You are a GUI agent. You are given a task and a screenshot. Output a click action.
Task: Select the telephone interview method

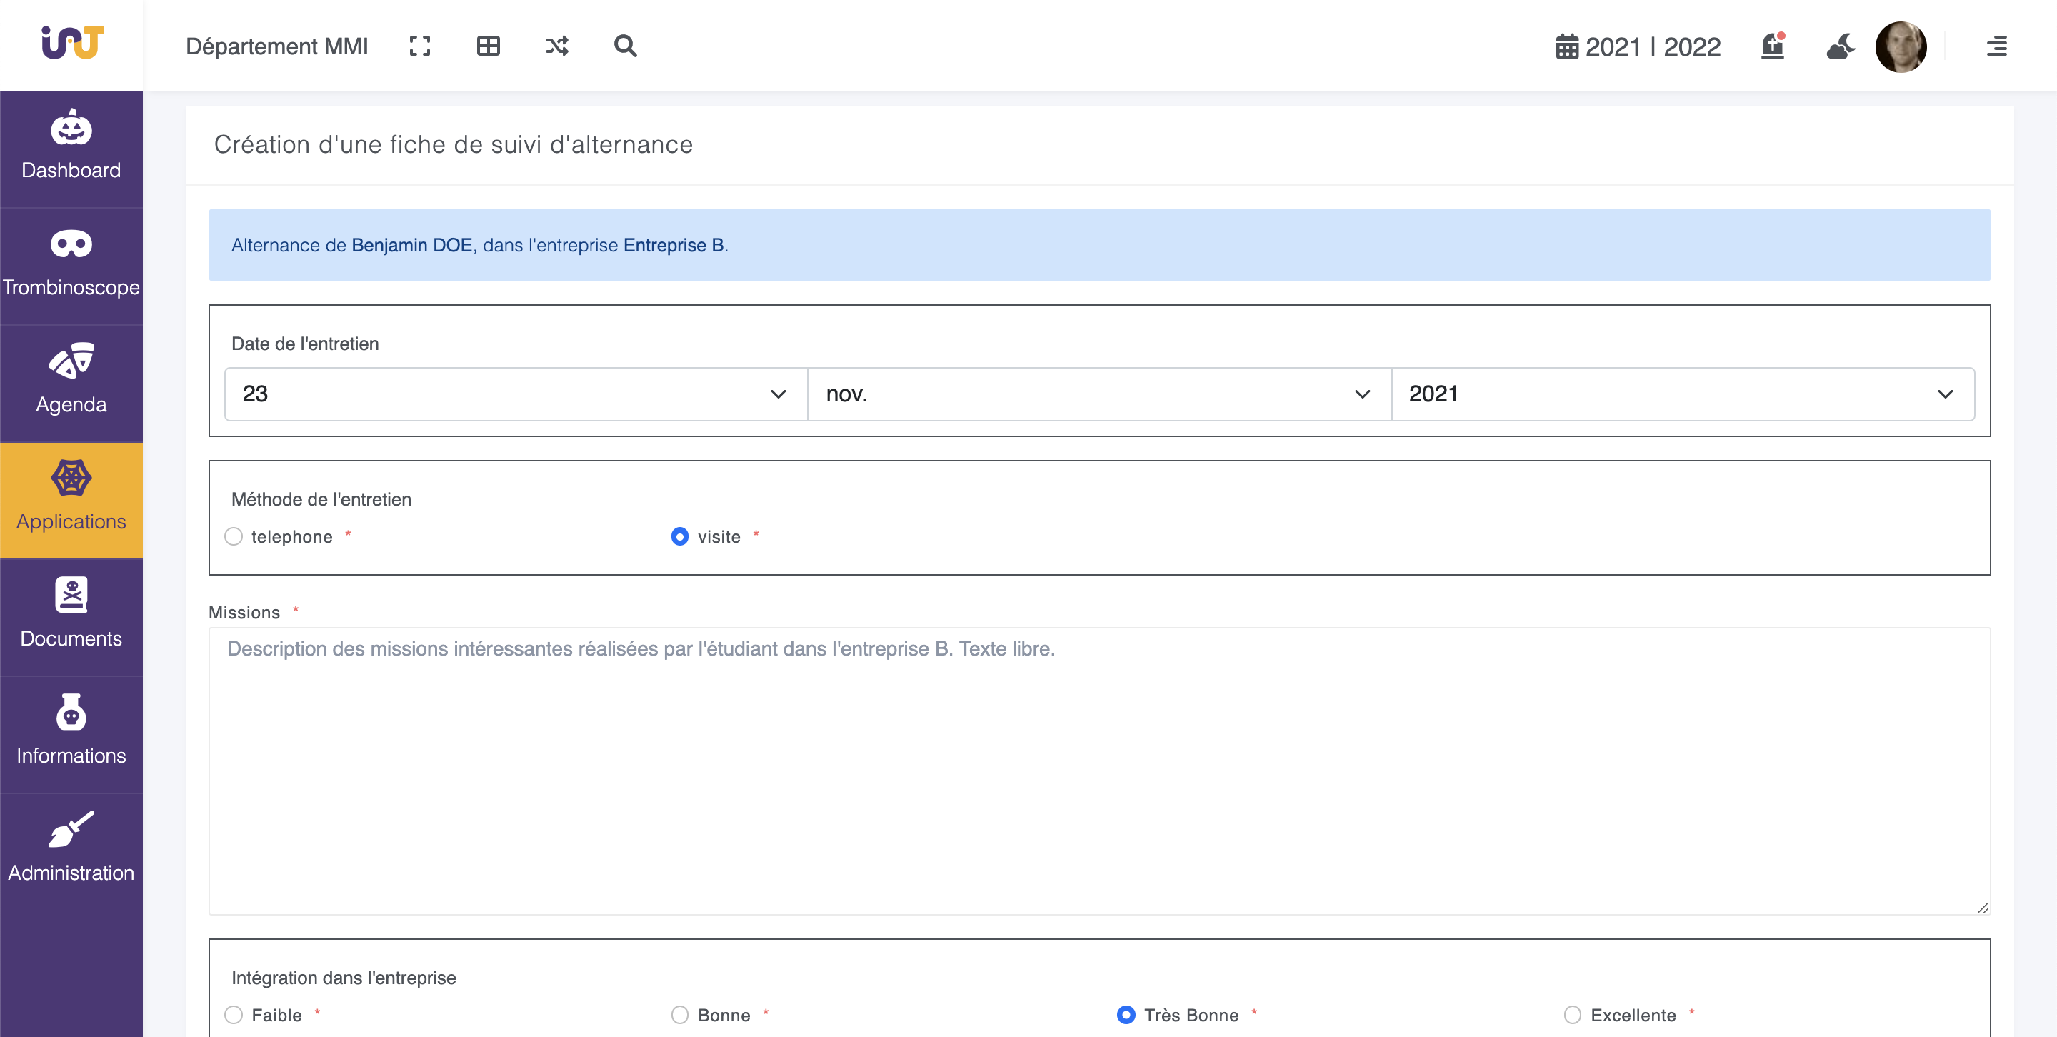coord(234,536)
